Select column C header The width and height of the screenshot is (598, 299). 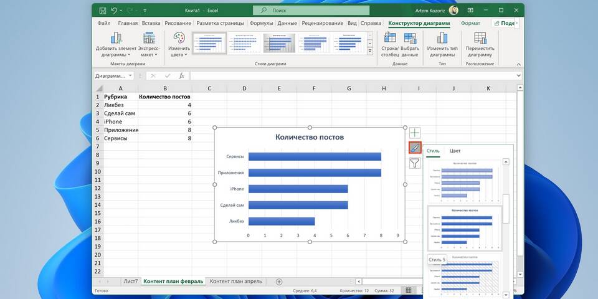tap(209, 88)
